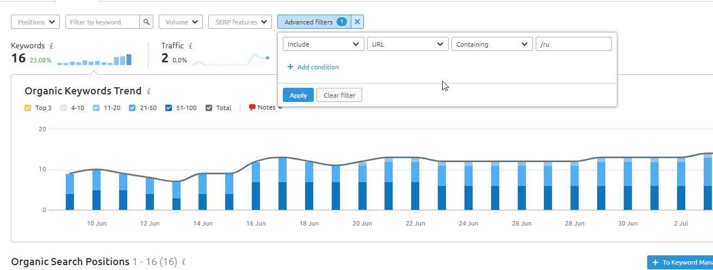This screenshot has height=270, width=713.
Task: Uncheck the Top 3 checkbox
Action: [28, 108]
